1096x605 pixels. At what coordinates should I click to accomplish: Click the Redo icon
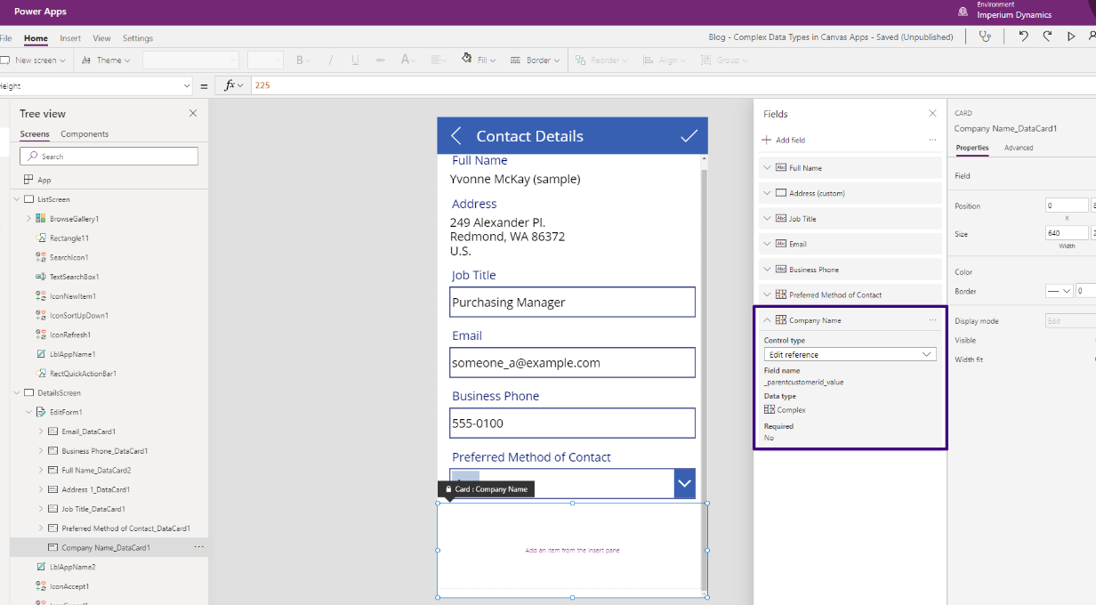coord(1047,36)
